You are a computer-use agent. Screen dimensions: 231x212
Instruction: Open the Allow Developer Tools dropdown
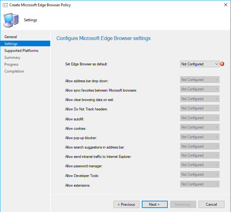[x=200, y=174]
